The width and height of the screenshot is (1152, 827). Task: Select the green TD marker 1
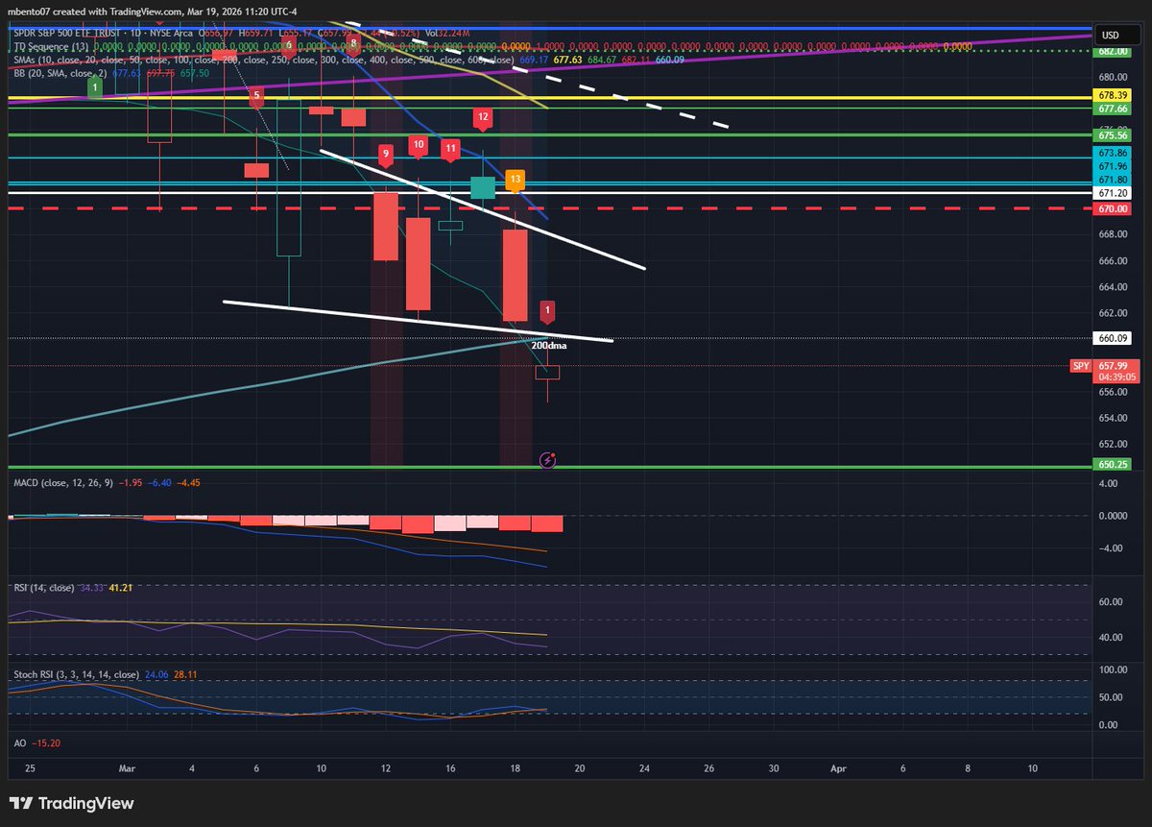point(94,87)
